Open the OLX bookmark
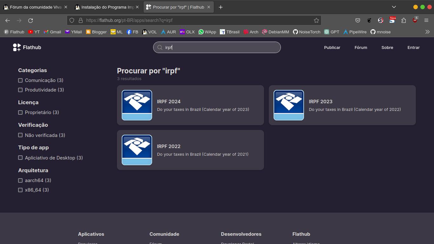 click(187, 32)
